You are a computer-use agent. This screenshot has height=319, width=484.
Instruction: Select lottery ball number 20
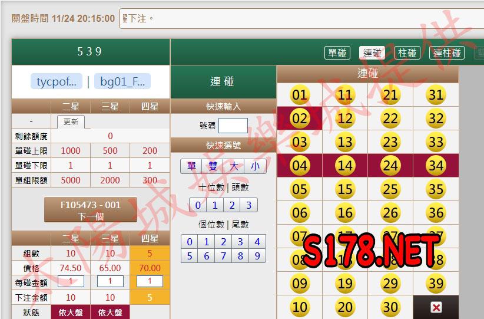point(345,307)
